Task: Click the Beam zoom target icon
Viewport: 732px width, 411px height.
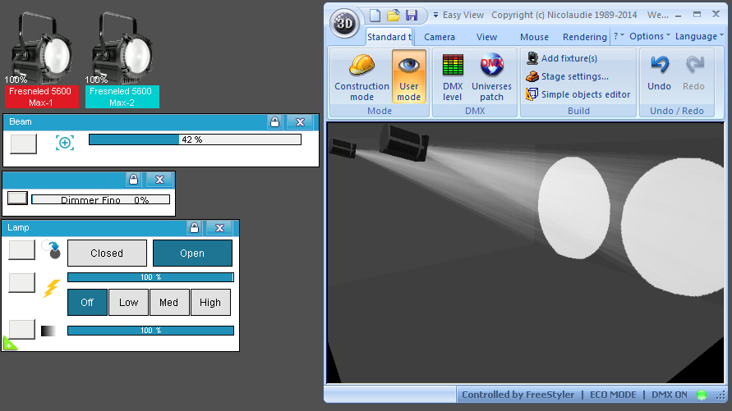Action: 65,143
